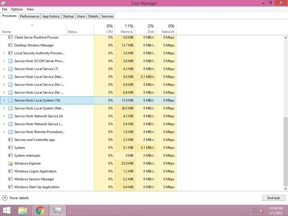Expand Service Host: Local System (16)
Screen dimensions: 288x216
[4, 100]
